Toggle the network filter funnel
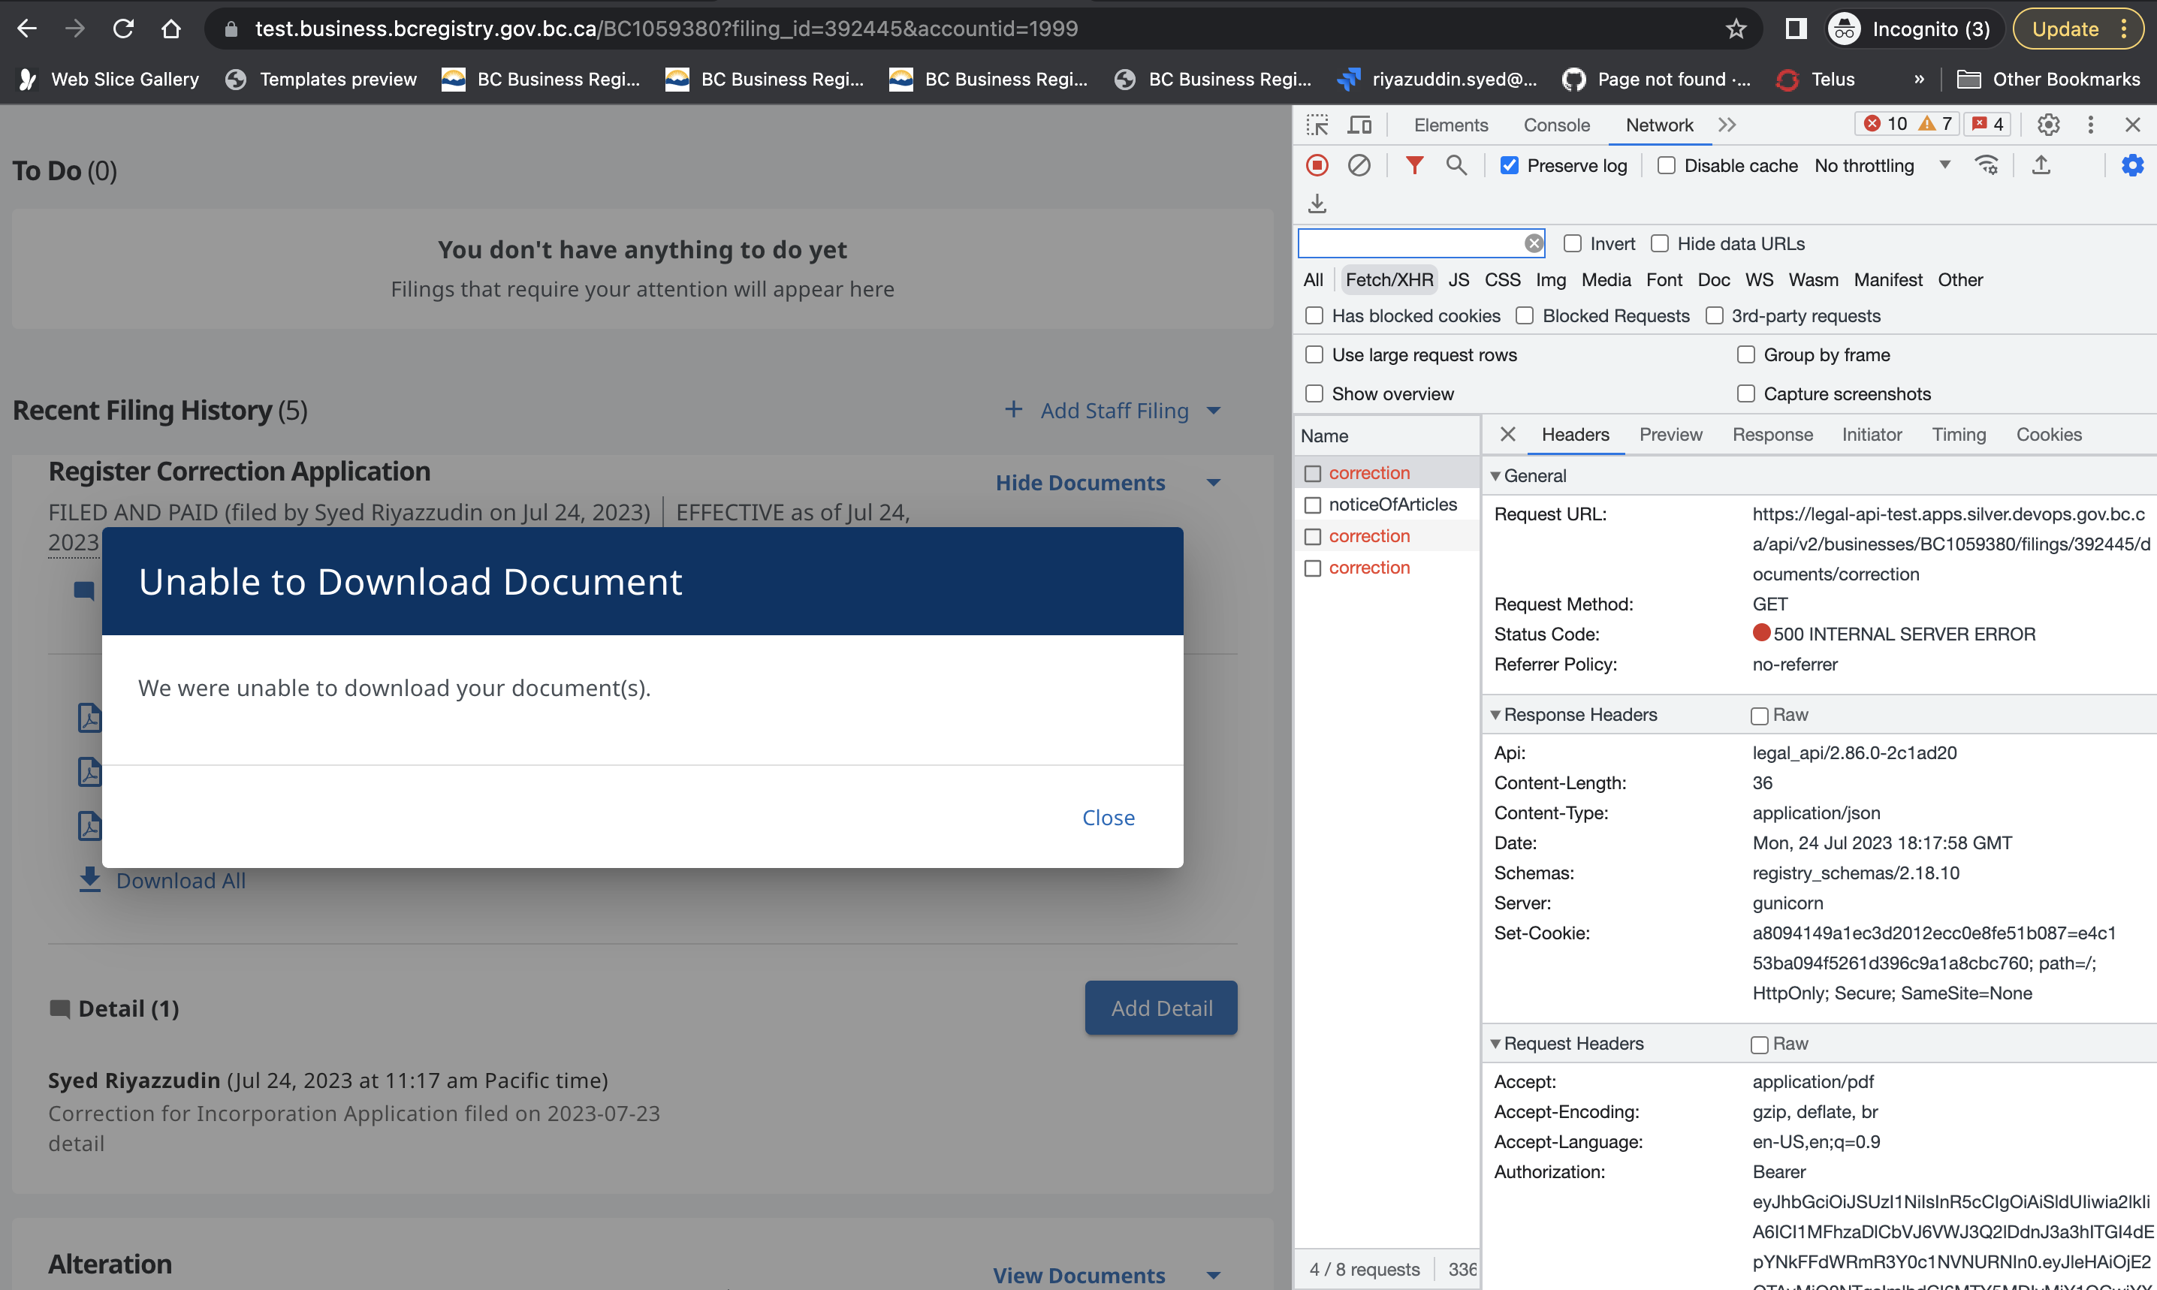Screen dimensions: 2157x1290 pos(1414,165)
